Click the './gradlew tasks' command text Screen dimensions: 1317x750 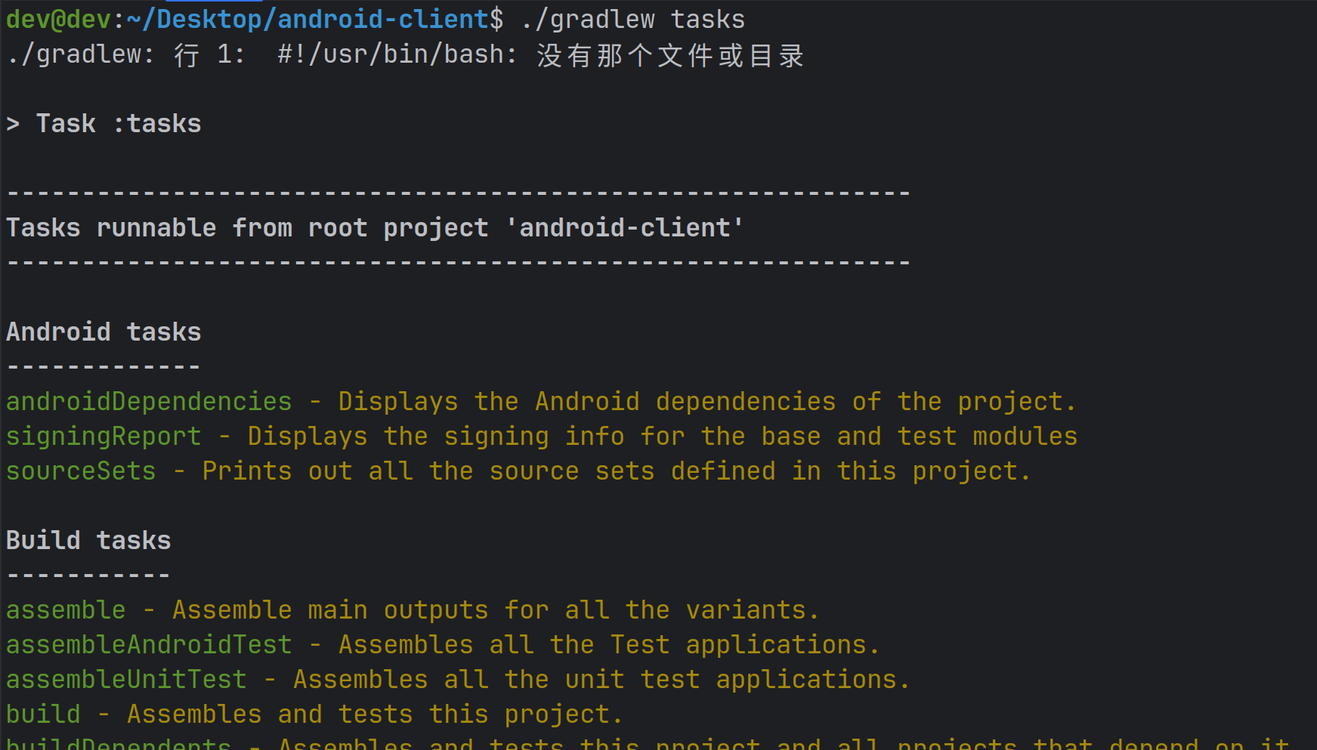(x=632, y=20)
